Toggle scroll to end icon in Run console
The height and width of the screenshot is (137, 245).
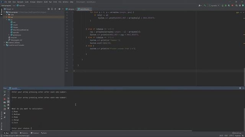(8, 102)
